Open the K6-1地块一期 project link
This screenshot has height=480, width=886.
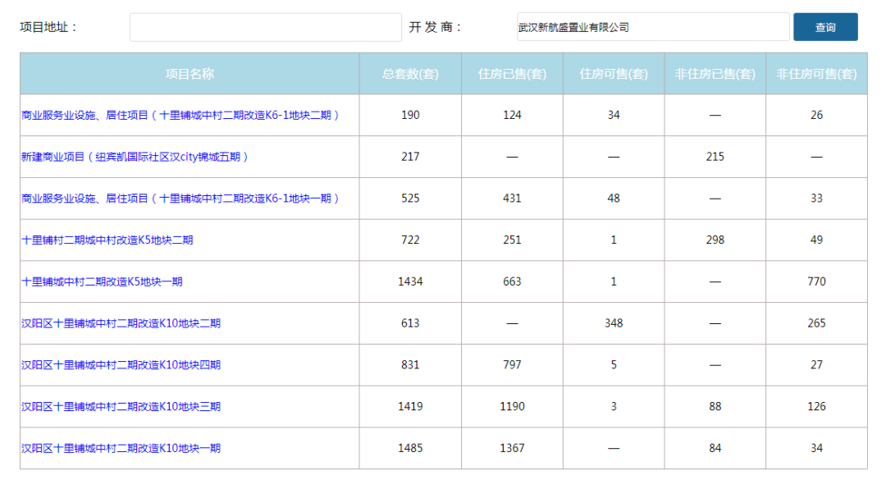tap(180, 199)
